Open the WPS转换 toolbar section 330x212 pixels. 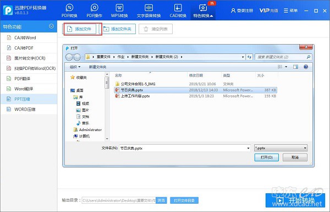pyautogui.click(x=119, y=10)
